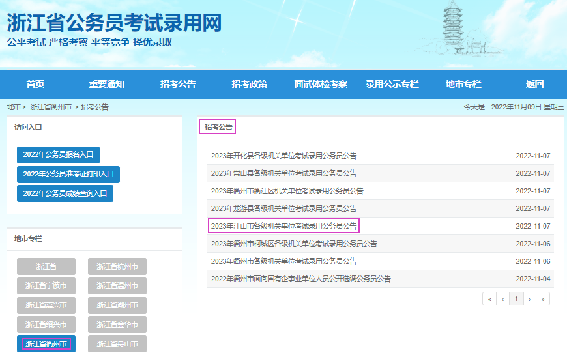The image size is (567, 353).
Task: Open 2022年公务员成绩查询入口 button
Action: click(65, 193)
